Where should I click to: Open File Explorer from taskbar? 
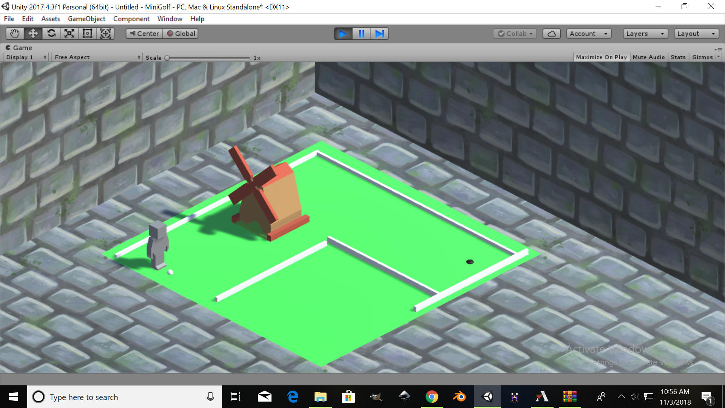(321, 397)
